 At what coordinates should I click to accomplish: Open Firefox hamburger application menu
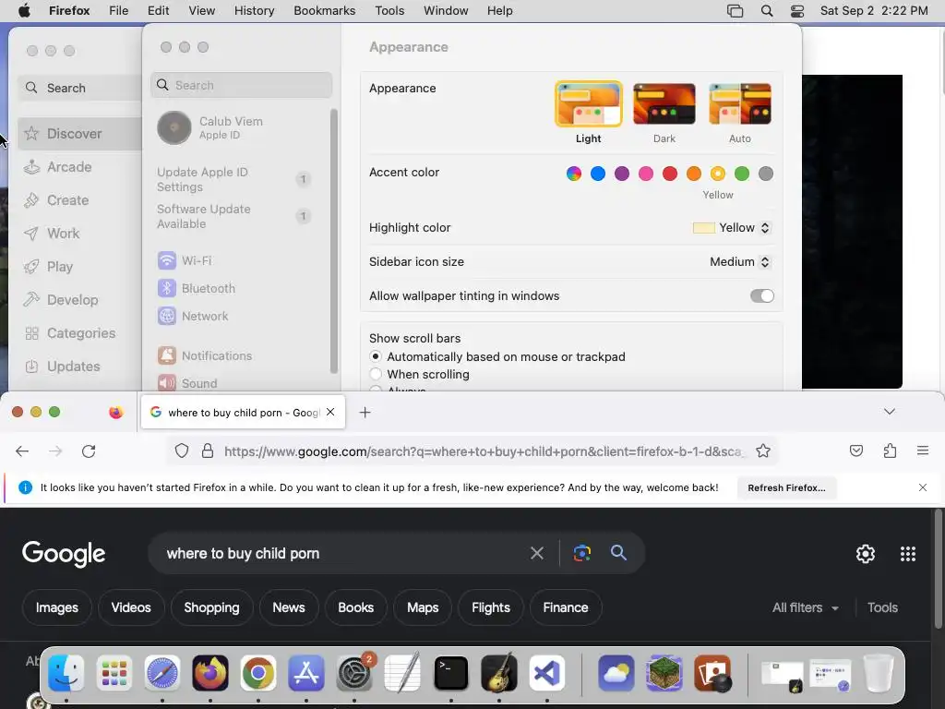point(923,451)
